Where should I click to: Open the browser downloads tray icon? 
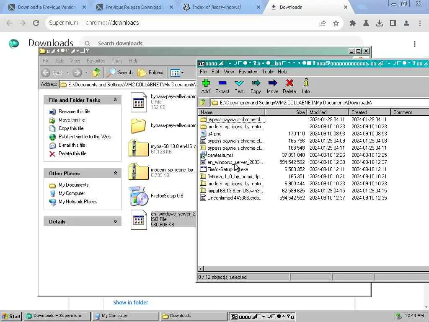point(380,23)
